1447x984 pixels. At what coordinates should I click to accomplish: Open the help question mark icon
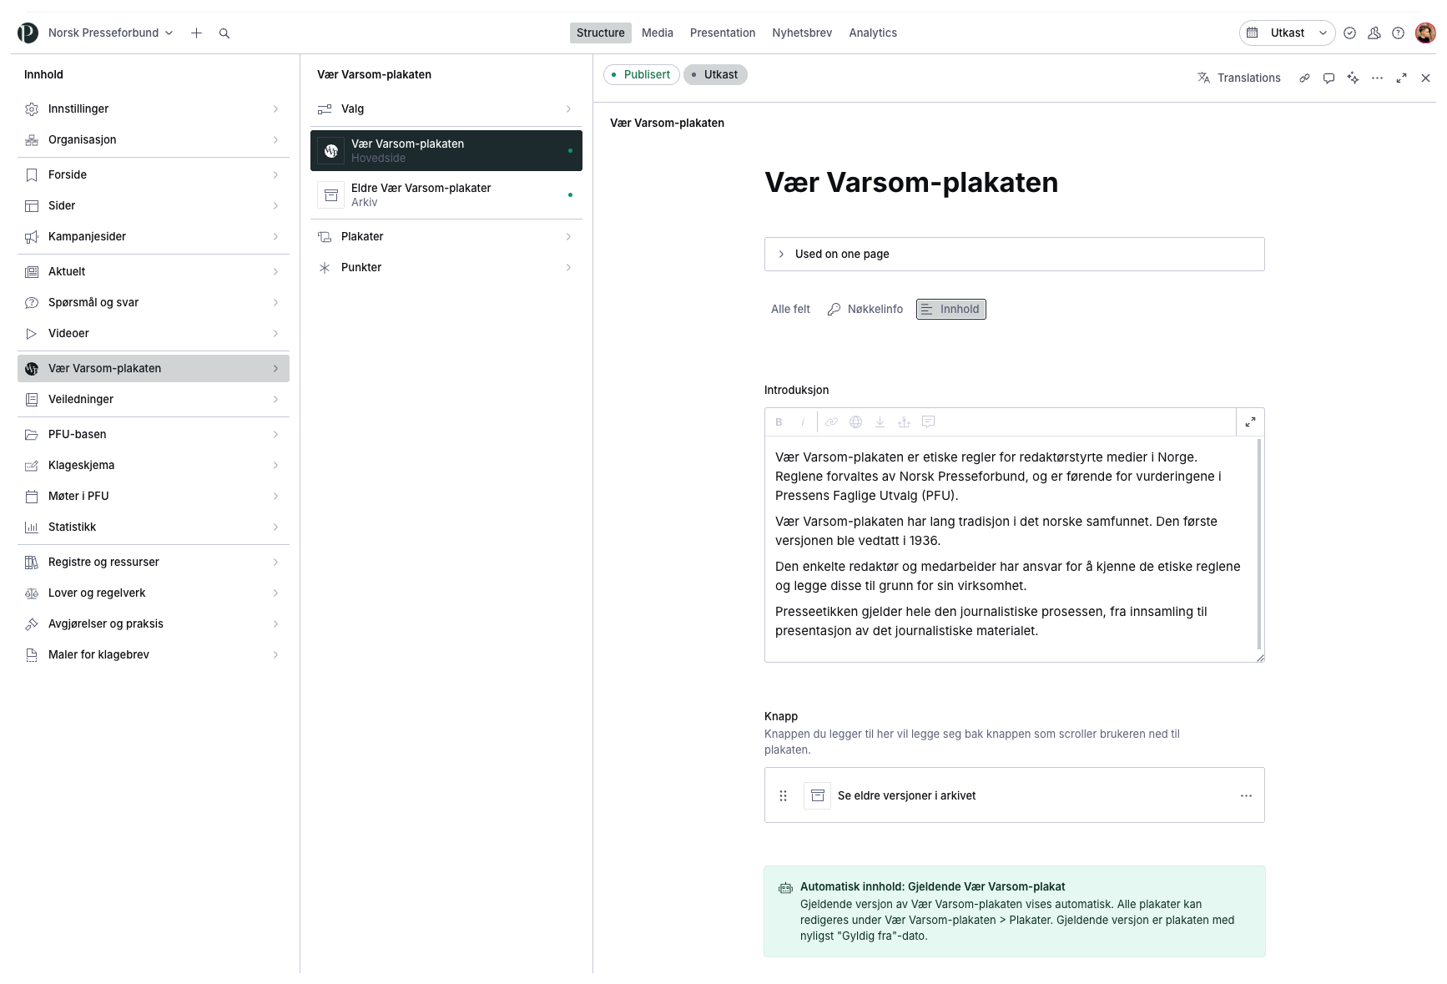pos(1398,33)
